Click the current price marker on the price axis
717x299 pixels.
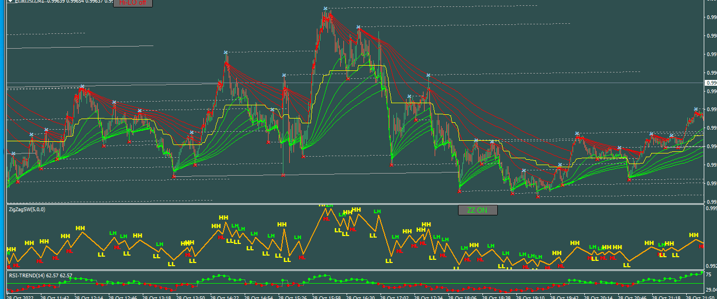tap(711, 83)
